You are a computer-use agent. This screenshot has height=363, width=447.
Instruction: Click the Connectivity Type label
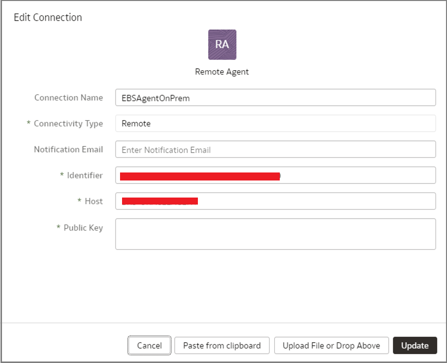point(68,124)
